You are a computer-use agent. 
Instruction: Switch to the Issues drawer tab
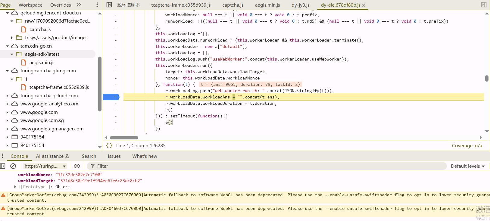coord(114,156)
